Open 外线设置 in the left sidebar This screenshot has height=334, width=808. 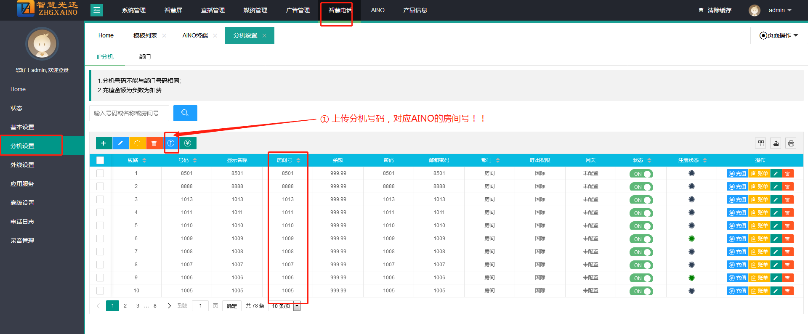click(22, 165)
